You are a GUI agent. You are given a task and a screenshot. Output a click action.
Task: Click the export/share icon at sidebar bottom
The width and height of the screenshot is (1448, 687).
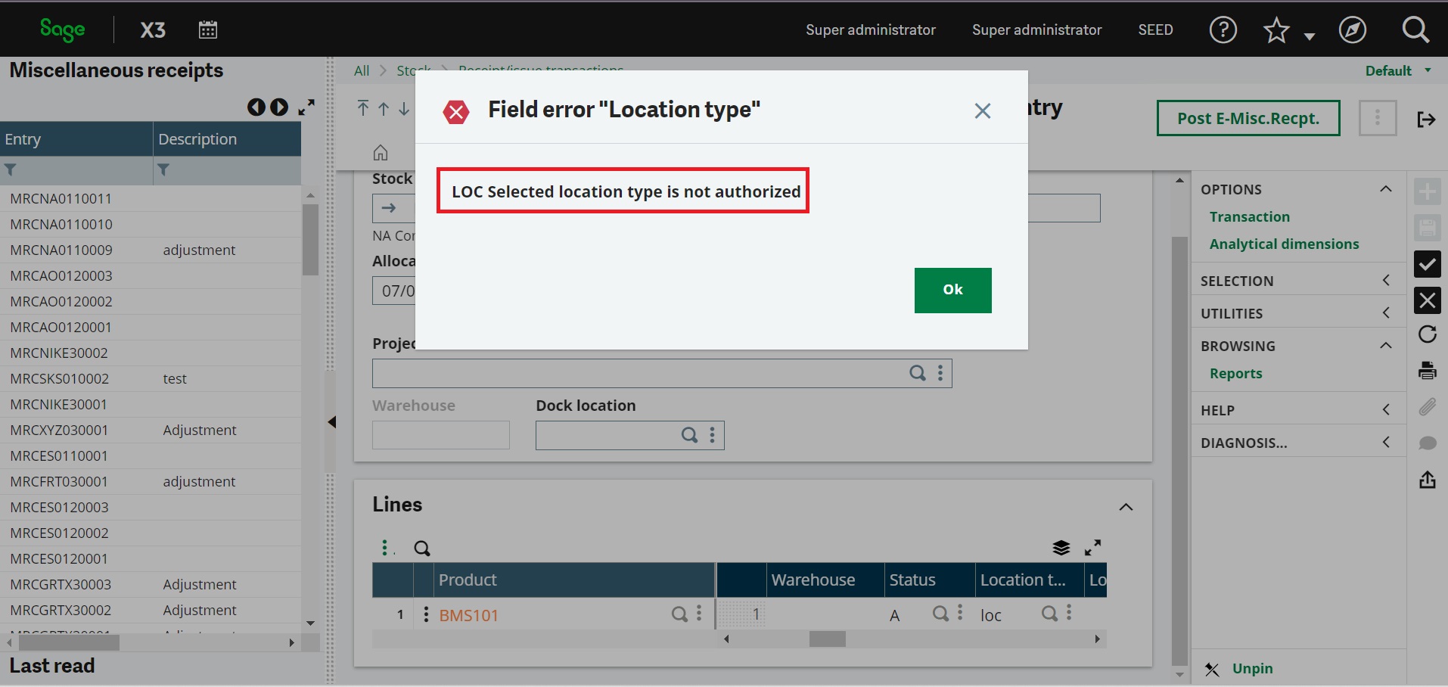(1428, 480)
